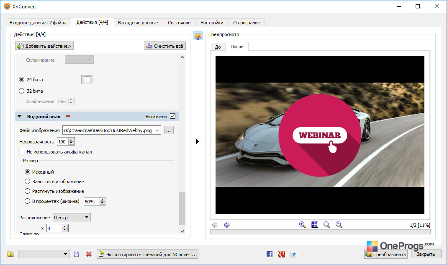Click the preview horizontal scrollbar bar
Screen dimensions: 447x265
tap(320, 232)
